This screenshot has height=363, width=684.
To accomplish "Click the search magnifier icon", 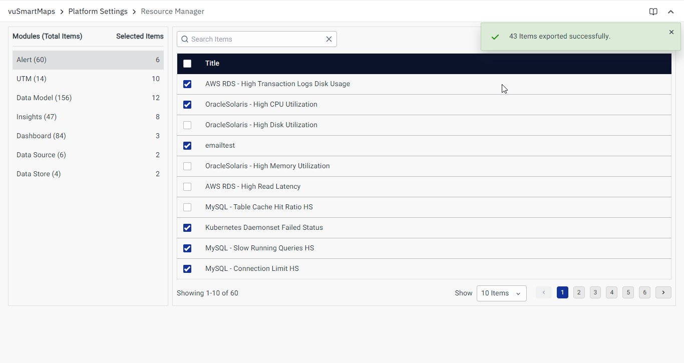I will click(x=185, y=39).
